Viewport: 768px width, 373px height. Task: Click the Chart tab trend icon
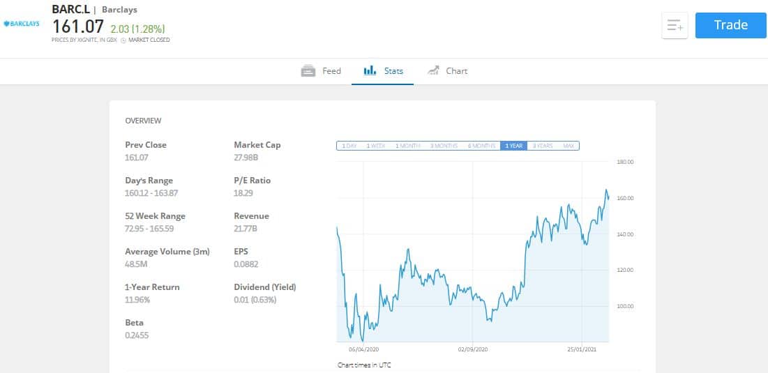tap(433, 70)
